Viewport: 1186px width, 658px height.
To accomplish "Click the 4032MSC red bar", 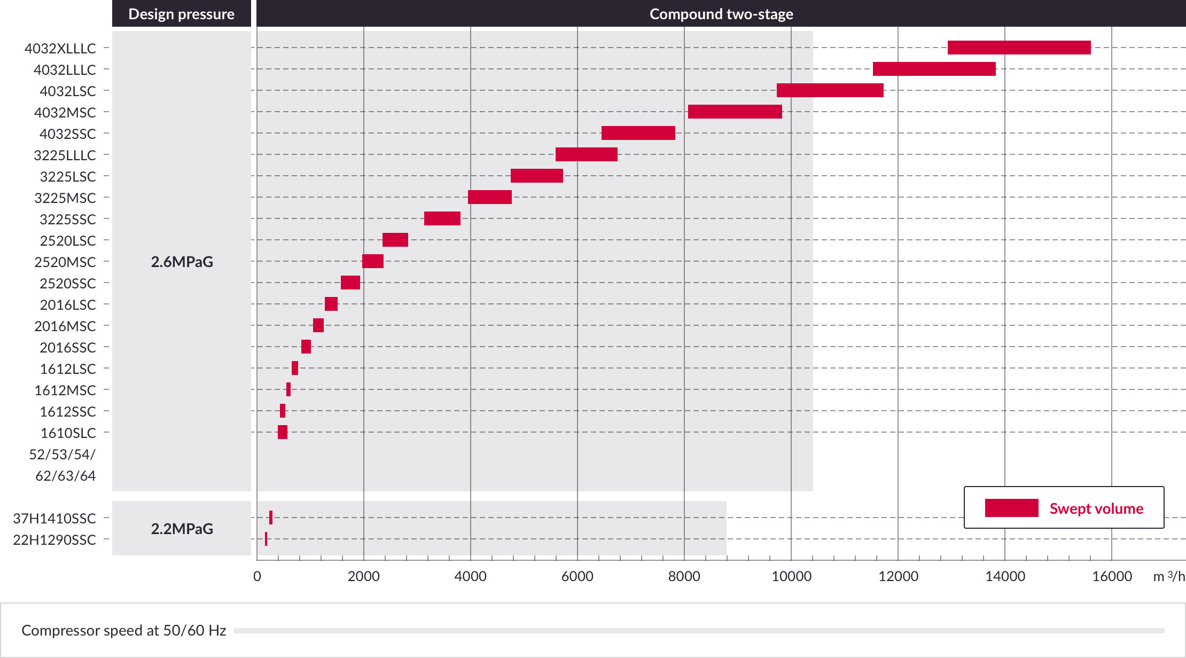I will pos(735,112).
